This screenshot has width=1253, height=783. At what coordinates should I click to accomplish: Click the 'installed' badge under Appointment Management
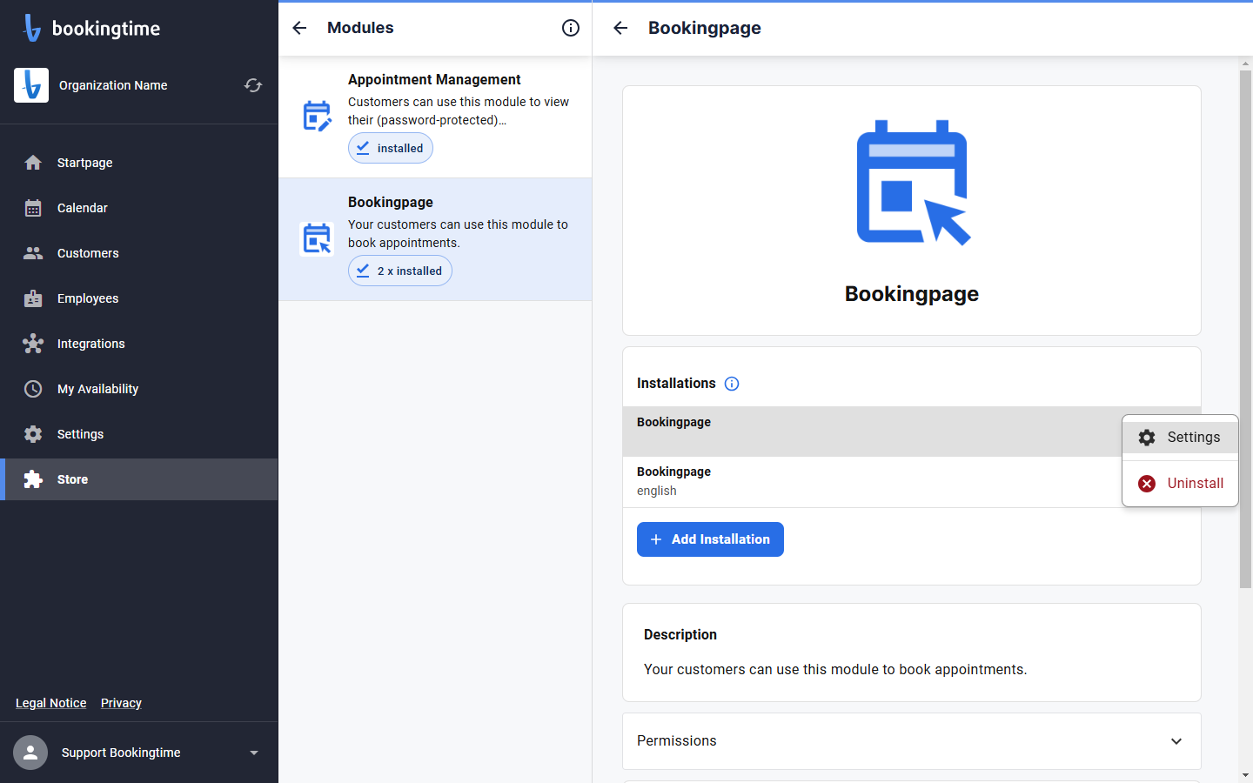point(391,148)
